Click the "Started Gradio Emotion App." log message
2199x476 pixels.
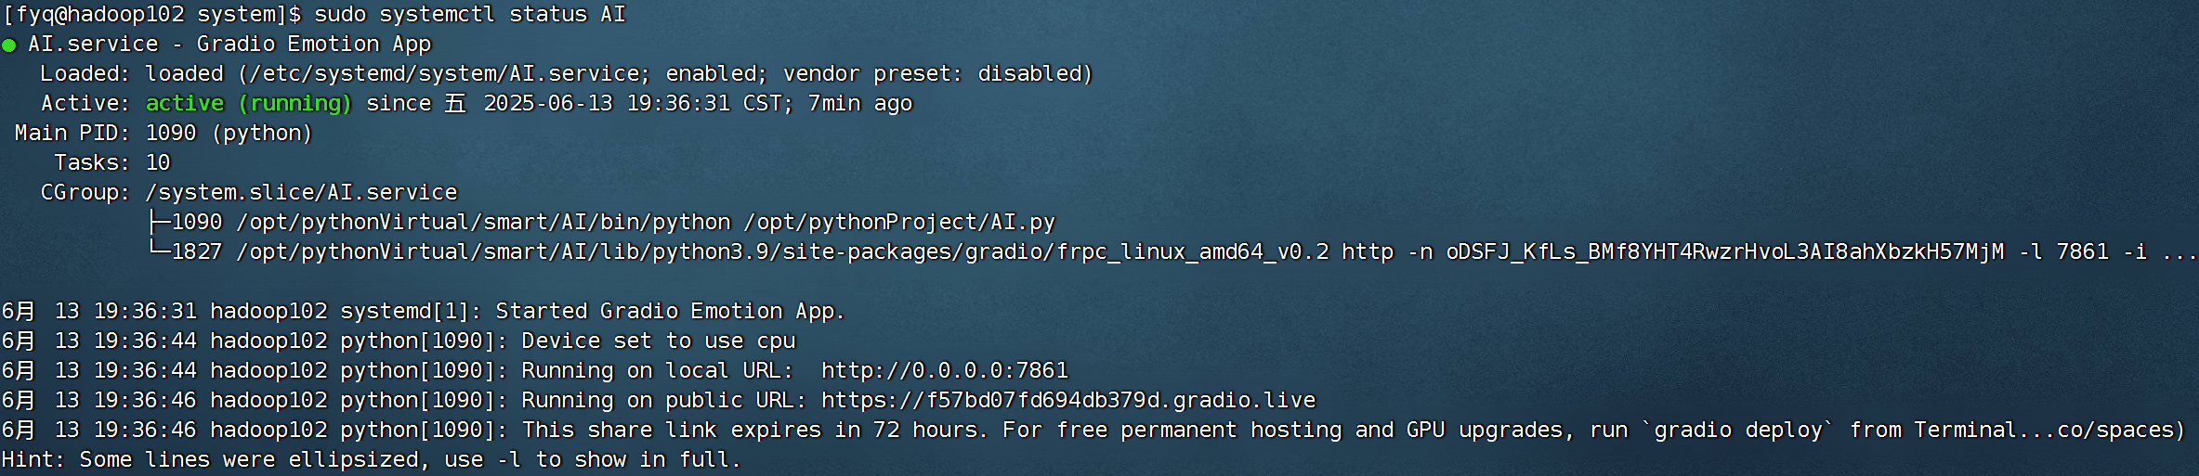(x=670, y=311)
